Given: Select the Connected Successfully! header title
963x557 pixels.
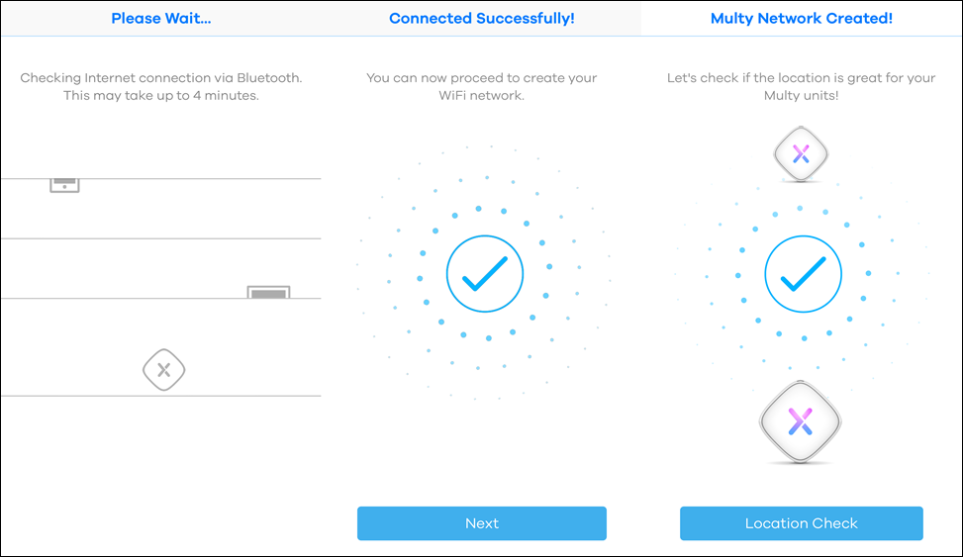Looking at the screenshot, I should pyautogui.click(x=481, y=19).
